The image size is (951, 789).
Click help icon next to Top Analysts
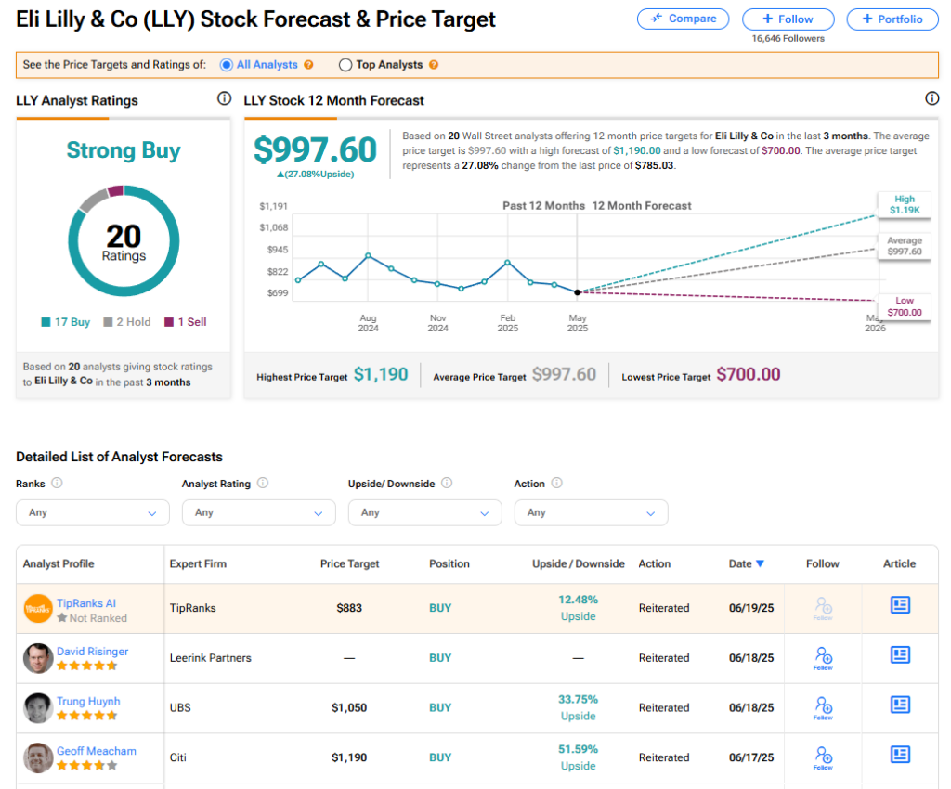coord(434,65)
